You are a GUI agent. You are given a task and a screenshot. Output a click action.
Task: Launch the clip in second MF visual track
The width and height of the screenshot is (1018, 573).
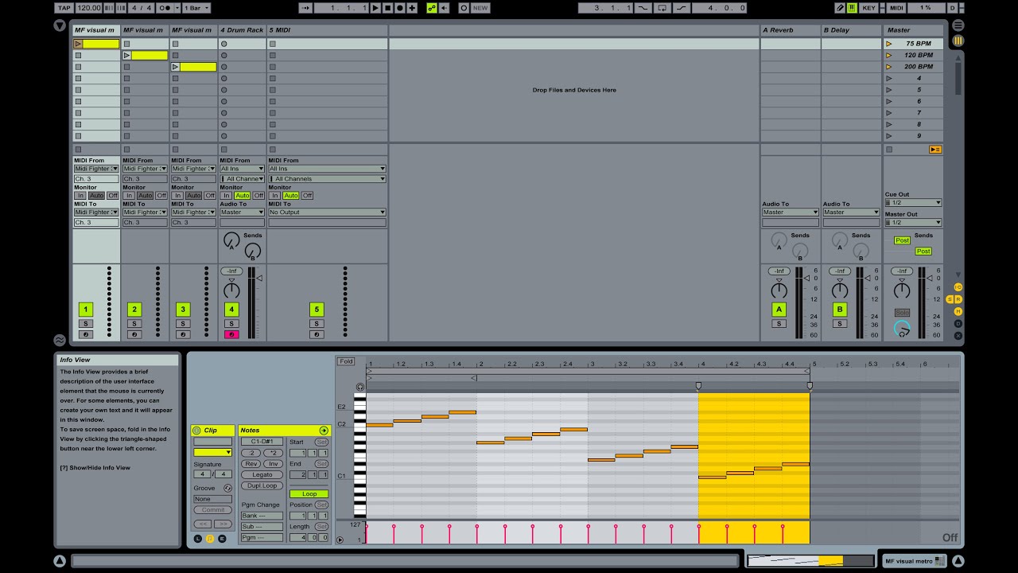pyautogui.click(x=126, y=56)
